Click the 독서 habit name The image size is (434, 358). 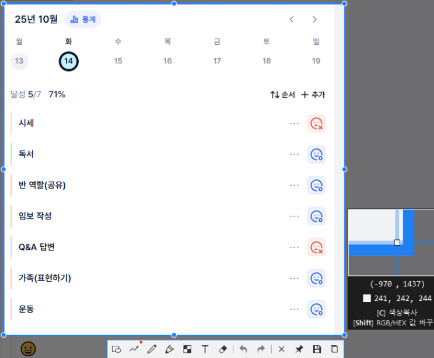tap(26, 154)
